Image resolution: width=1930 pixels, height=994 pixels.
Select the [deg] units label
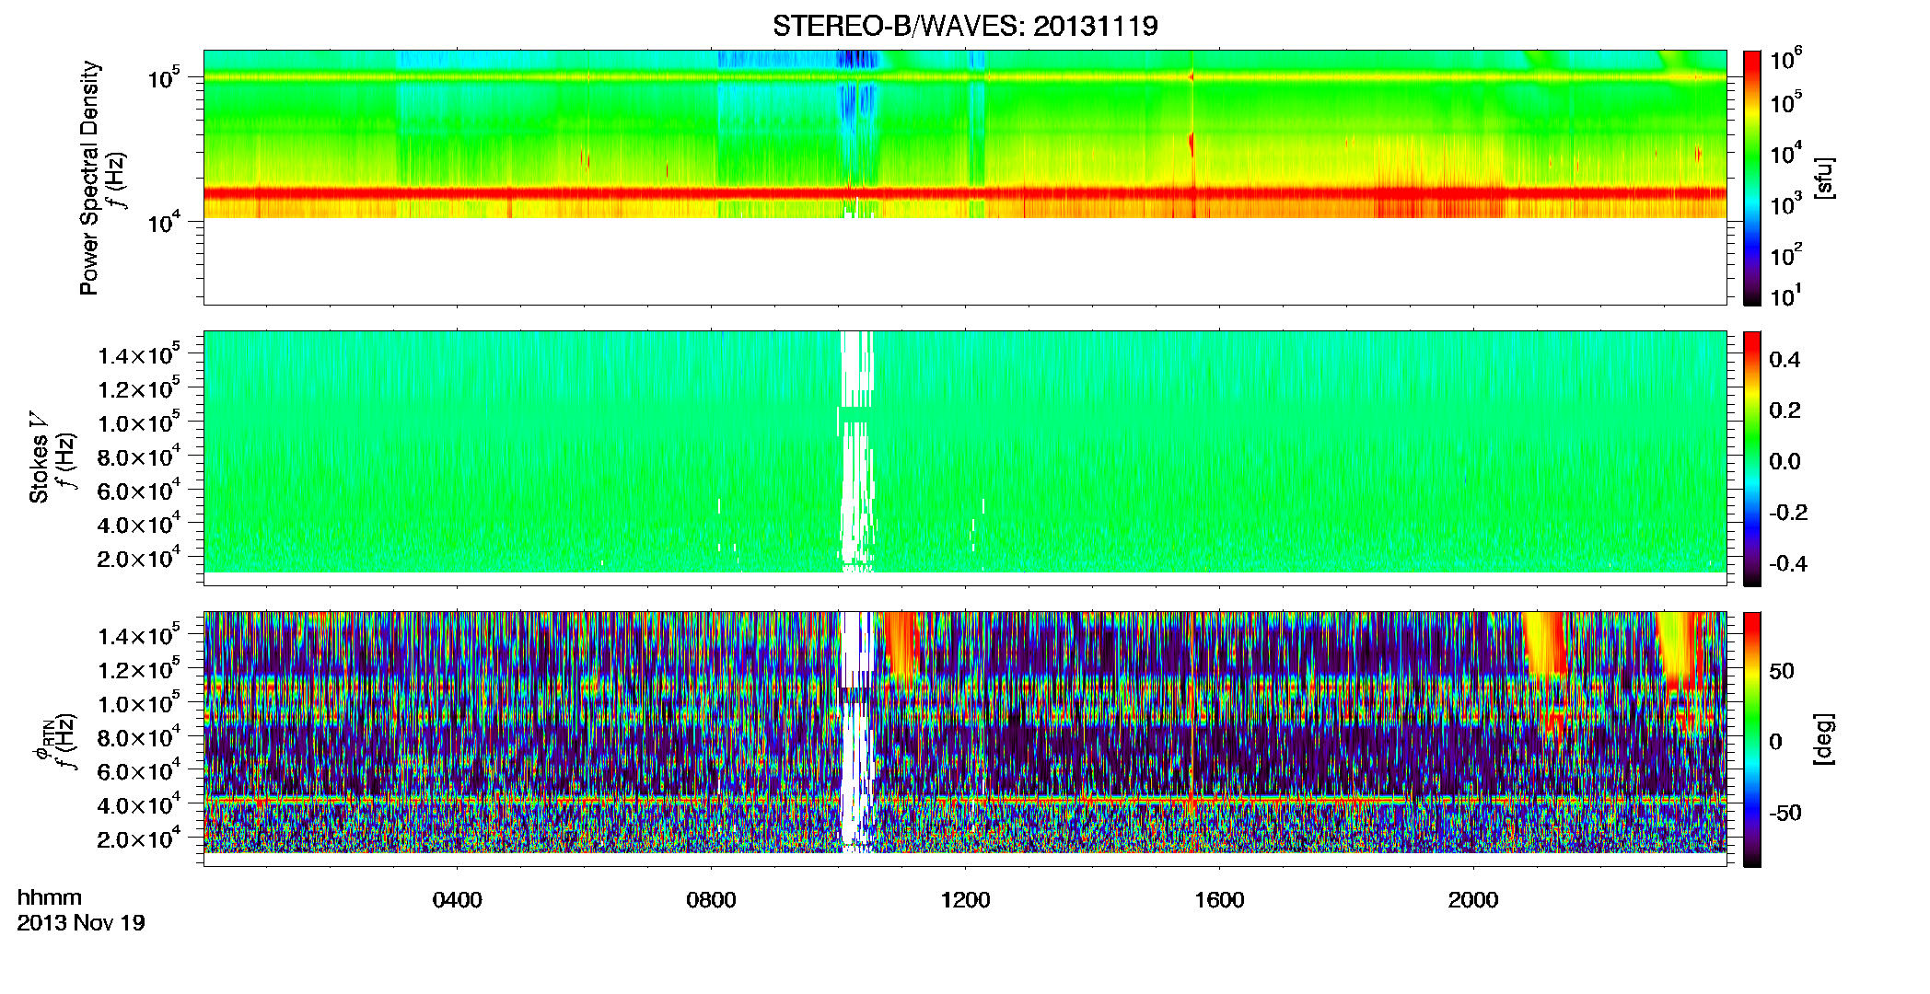click(x=1824, y=739)
